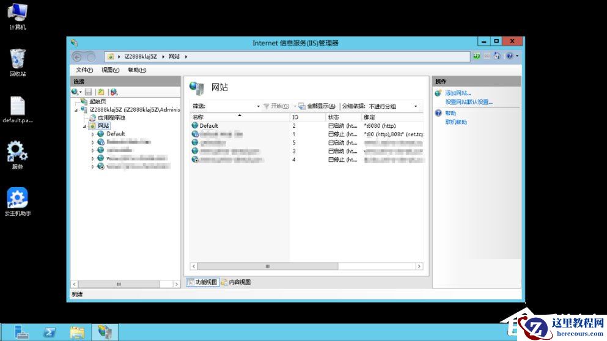Screen dimensions: 607x341
Task: Open the 计算机 desktop icon
Action: [17, 16]
